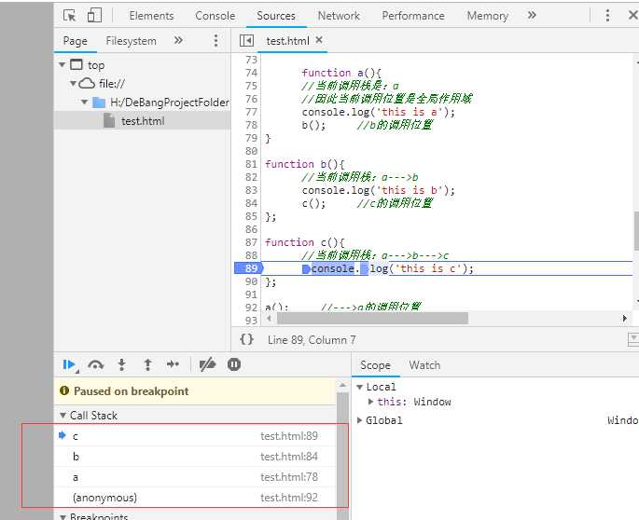
Task: Deactivate breakpoints icon
Action: [207, 364]
